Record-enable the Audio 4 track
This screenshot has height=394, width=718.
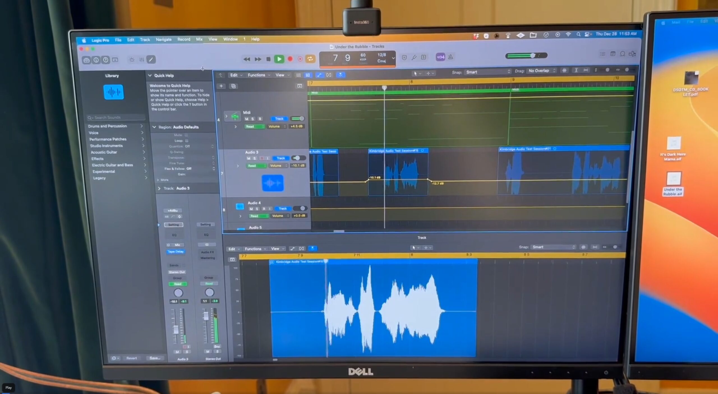[x=264, y=209]
